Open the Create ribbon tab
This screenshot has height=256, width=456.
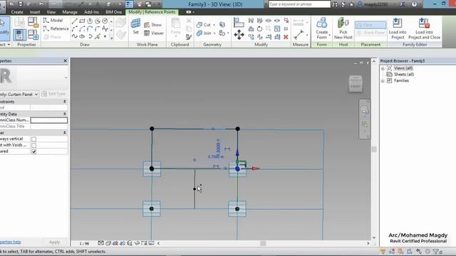point(17,12)
